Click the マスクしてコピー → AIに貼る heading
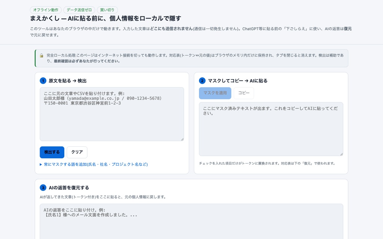The width and height of the screenshot is (383, 239). click(x=238, y=81)
